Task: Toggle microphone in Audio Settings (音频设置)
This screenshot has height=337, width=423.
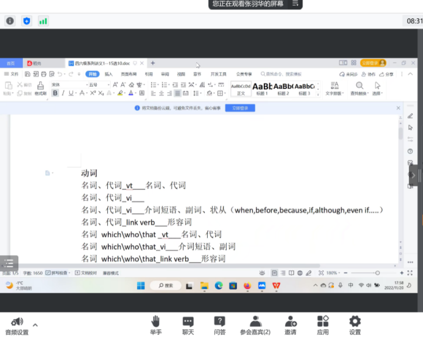Action: tap(17, 322)
